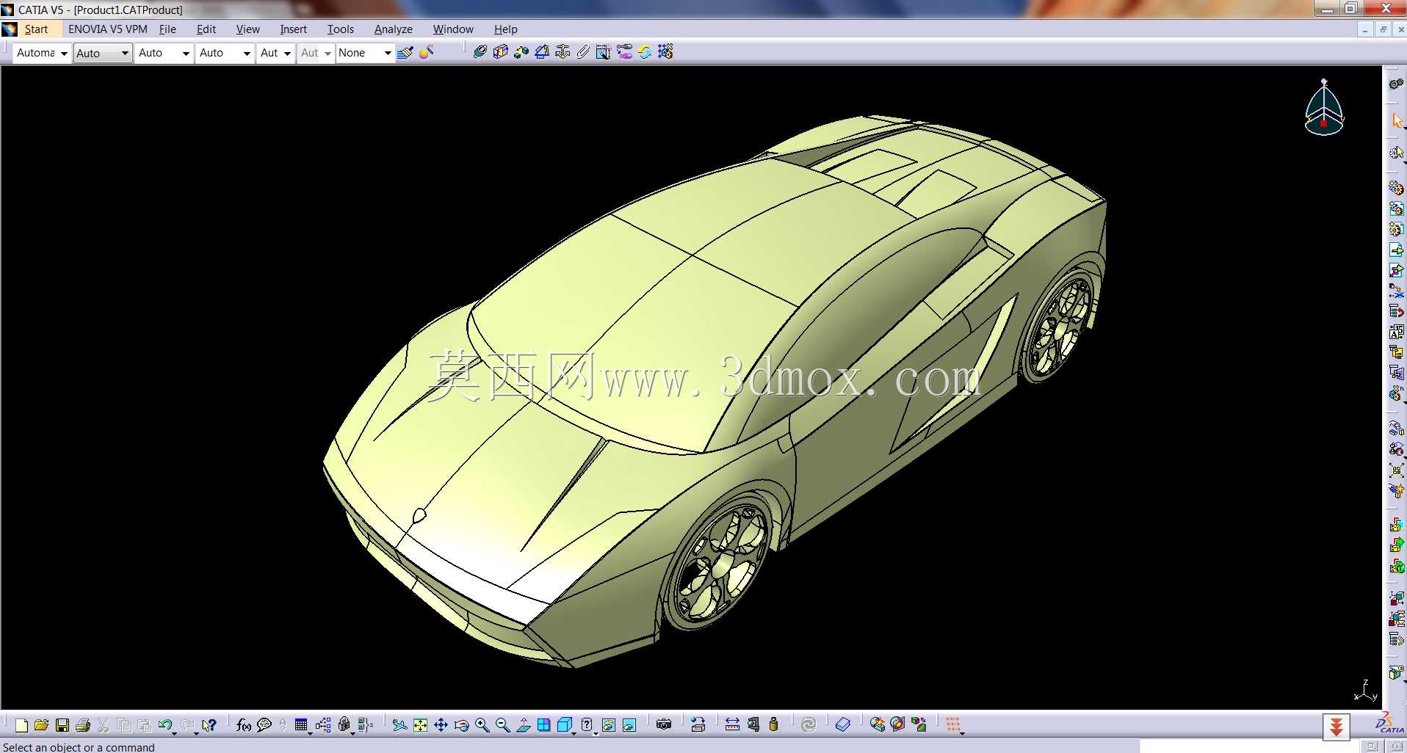
Task: Open the ENOVIA V5 VPM menu
Action: (108, 29)
